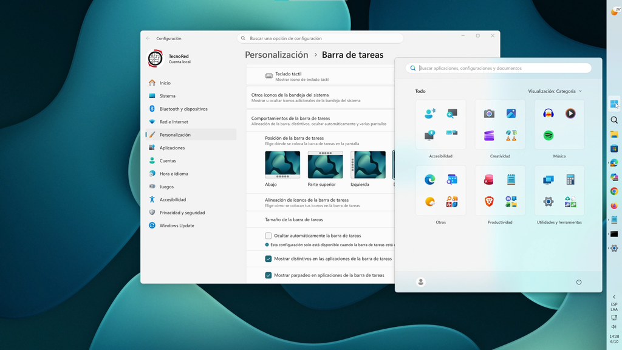This screenshot has width=622, height=350.
Task: Select 'Abajo' taskbar position thumbnail
Action: tap(282, 165)
